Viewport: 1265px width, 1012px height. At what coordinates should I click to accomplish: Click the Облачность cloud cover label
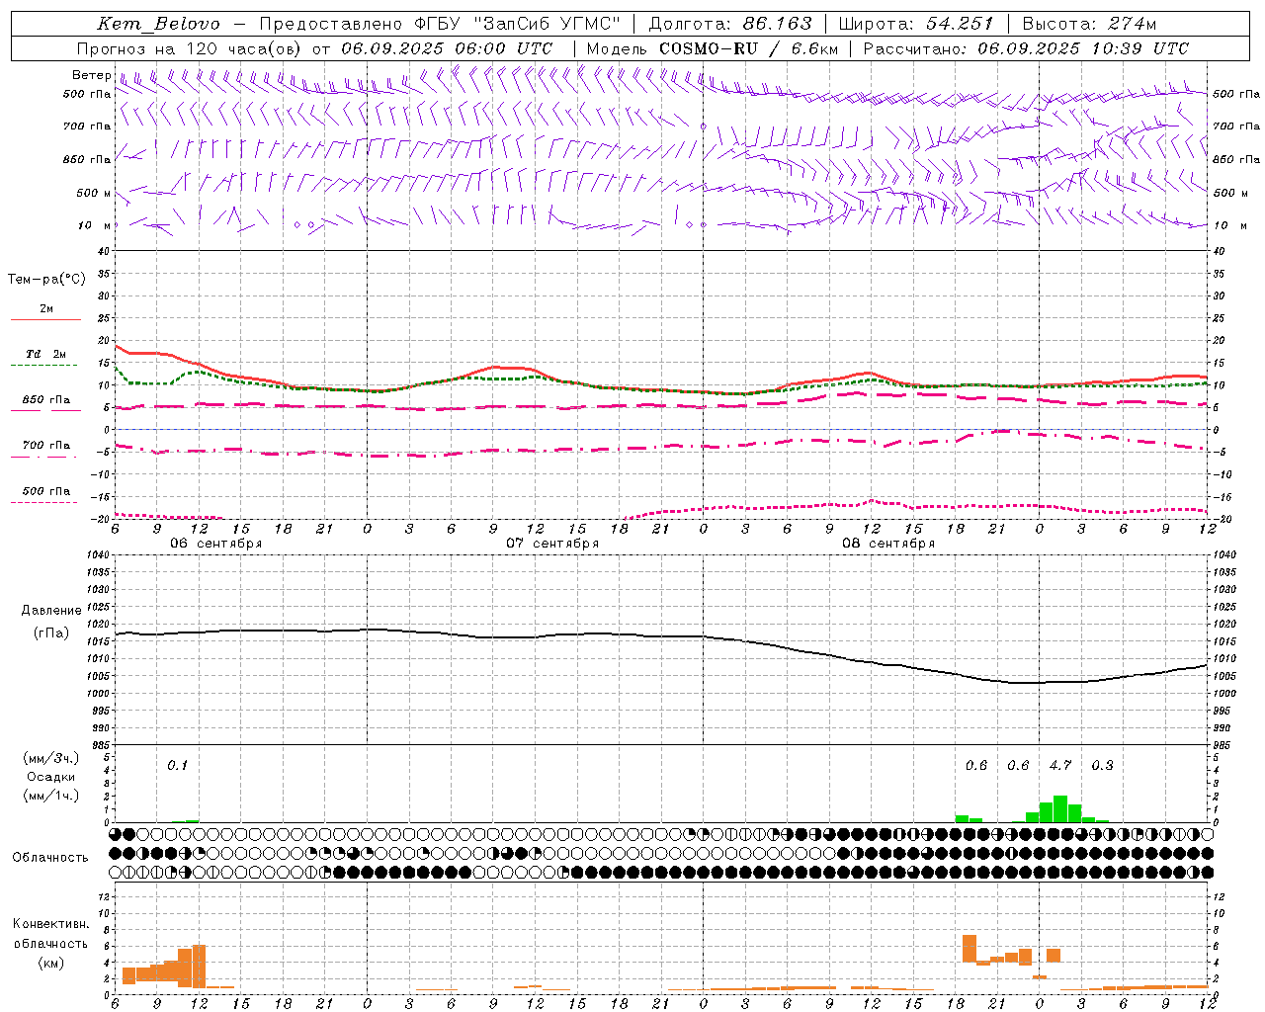coord(50,858)
